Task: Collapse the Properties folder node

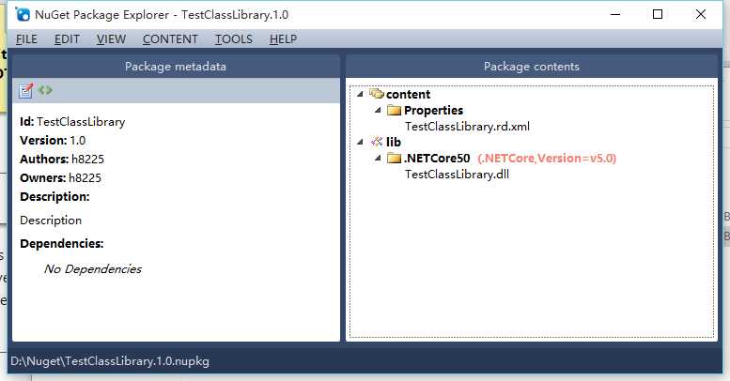Action: click(378, 110)
